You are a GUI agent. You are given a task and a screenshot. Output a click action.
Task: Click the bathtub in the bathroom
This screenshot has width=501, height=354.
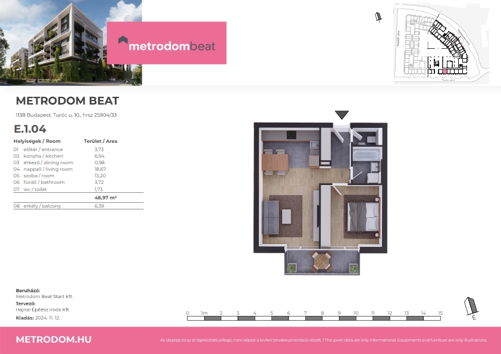[x=365, y=155]
